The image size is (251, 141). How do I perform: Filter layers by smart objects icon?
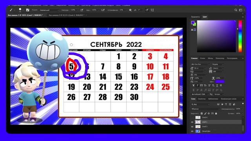[x=234, y=105]
